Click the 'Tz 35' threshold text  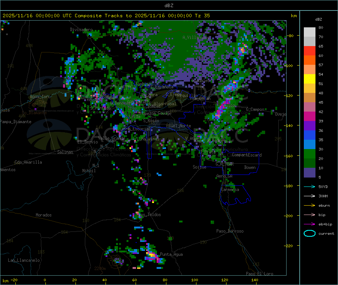point(202,16)
